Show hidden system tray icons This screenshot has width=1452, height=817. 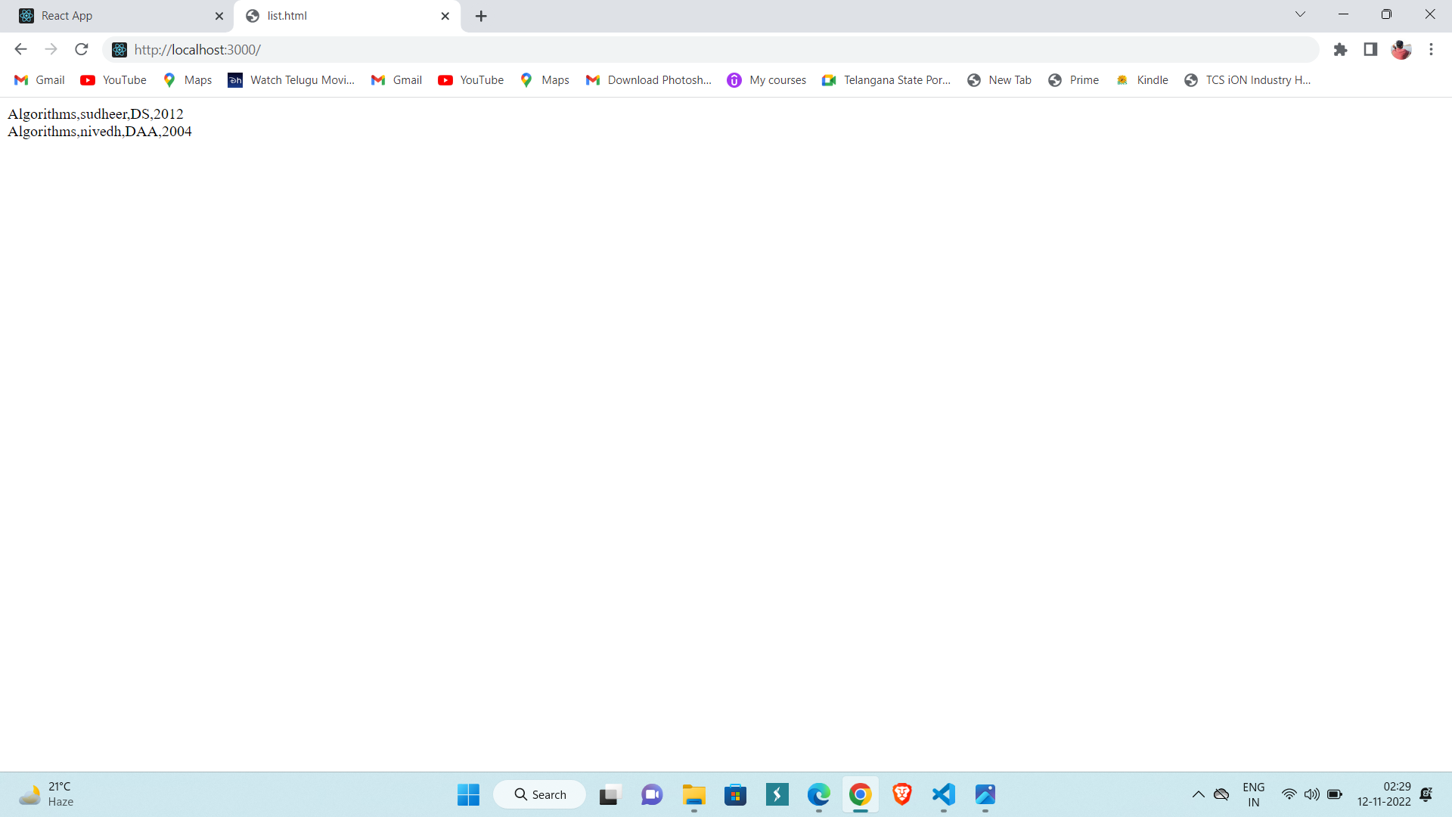click(1198, 794)
